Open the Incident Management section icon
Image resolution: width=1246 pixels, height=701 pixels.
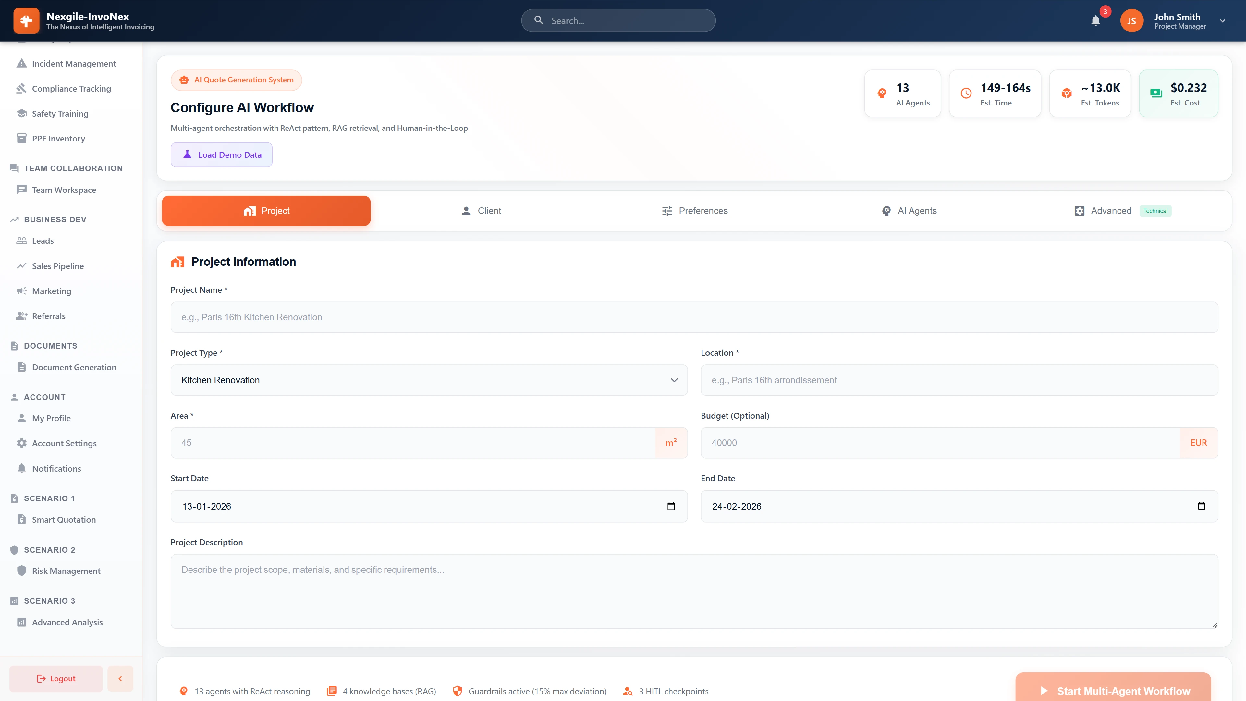[21, 63]
